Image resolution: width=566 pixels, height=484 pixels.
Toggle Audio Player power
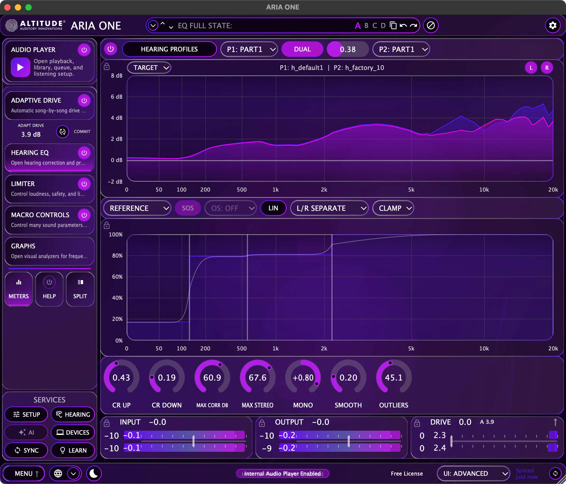(84, 50)
